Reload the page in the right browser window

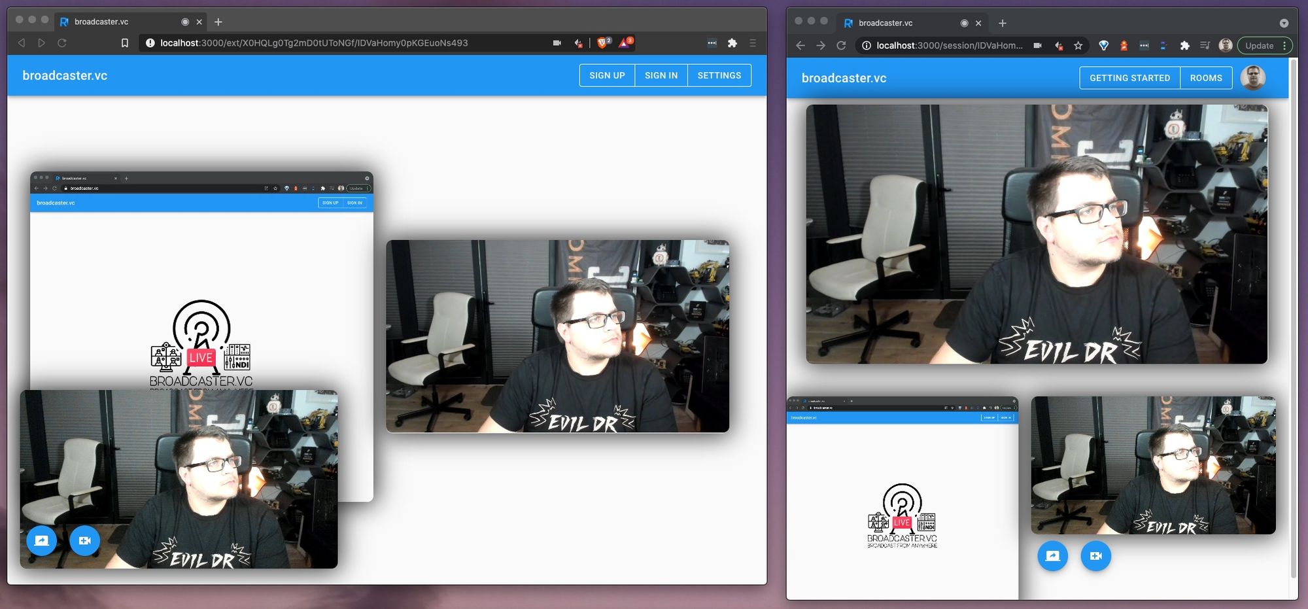[x=842, y=45]
